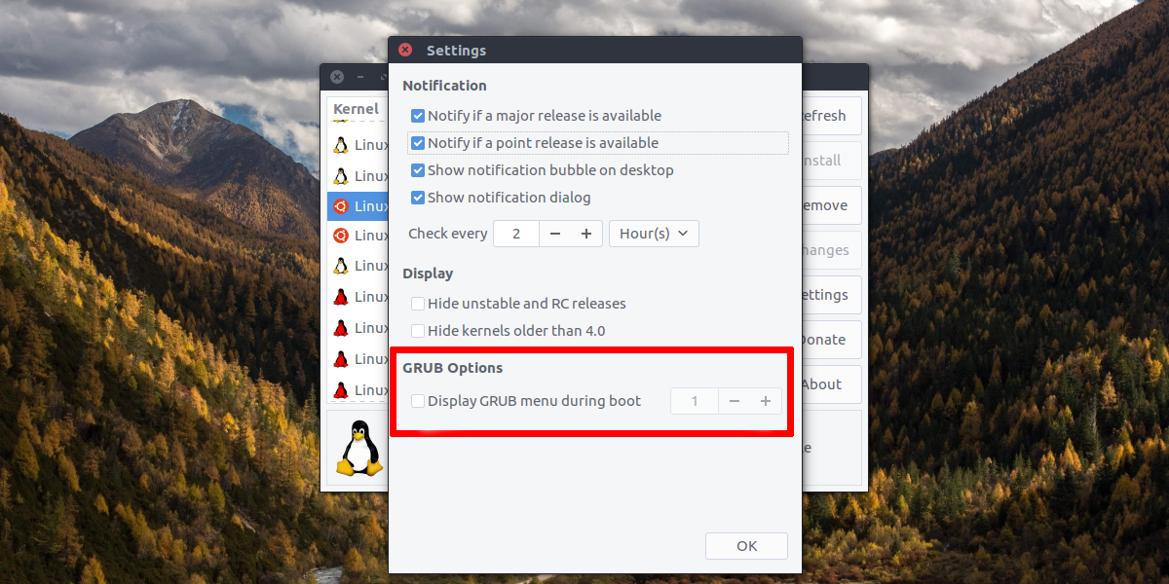Open the About button in main window
The height and width of the screenshot is (584, 1169).
[x=831, y=384]
